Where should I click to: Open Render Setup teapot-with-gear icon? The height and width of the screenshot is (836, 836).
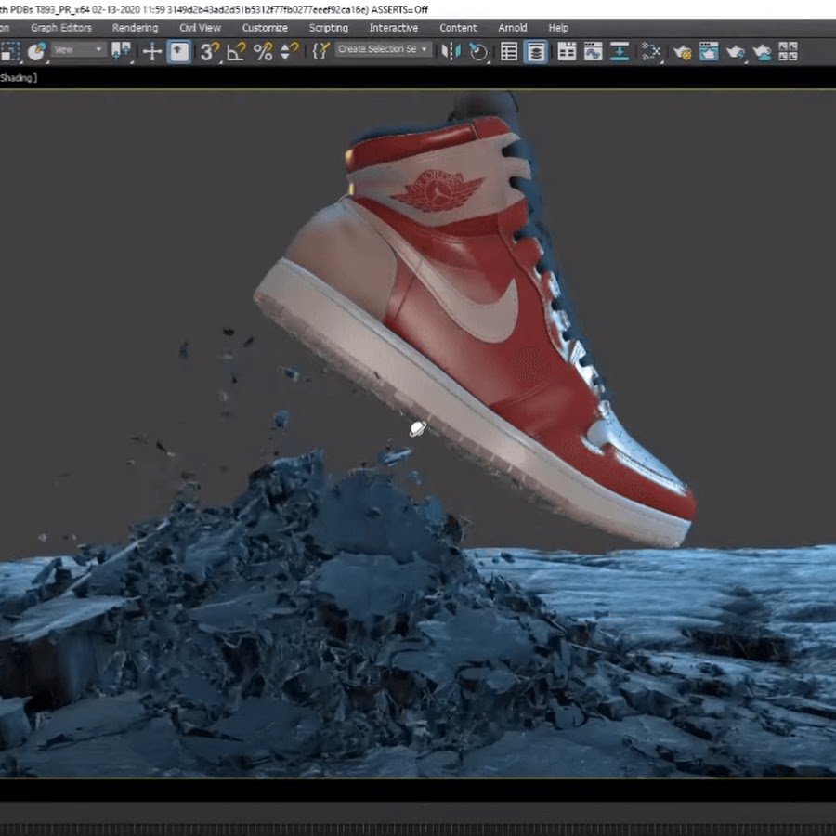point(683,52)
